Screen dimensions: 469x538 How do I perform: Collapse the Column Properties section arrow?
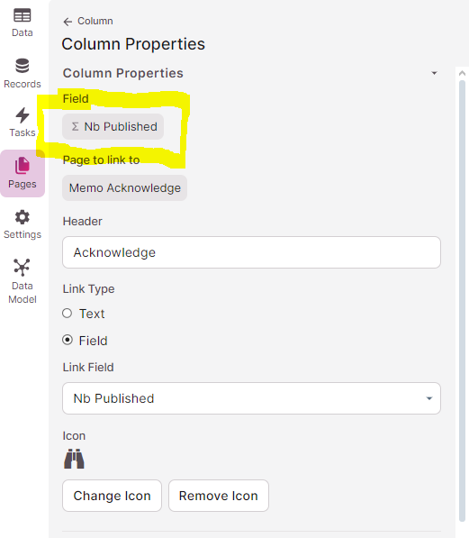[x=435, y=73]
